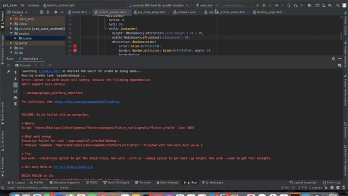Expand the android [pet_care_android] folder
Image resolution: width=348 pixels, height=196 pixels.
pos(11,29)
